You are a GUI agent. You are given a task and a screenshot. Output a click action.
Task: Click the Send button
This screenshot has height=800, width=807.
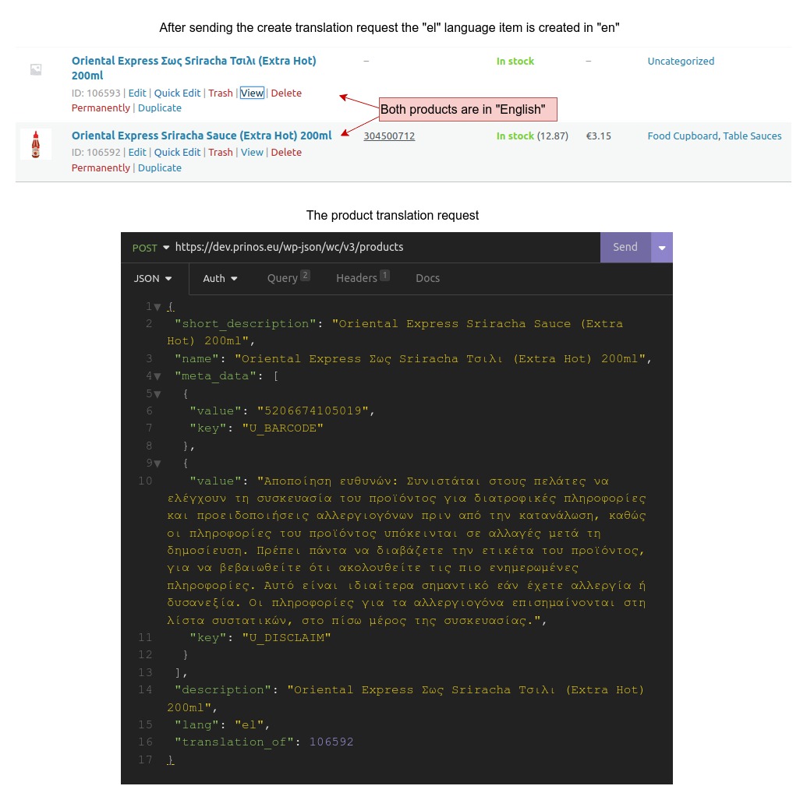coord(625,247)
